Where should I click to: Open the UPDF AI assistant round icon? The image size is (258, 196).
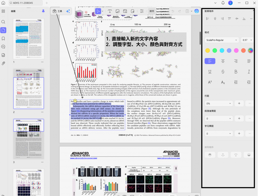(x=197, y=11)
